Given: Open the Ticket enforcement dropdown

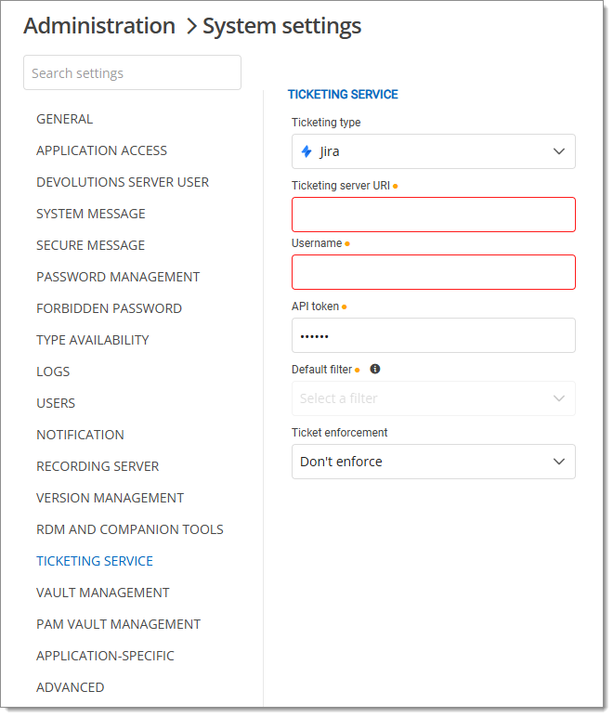Looking at the screenshot, I should (x=433, y=462).
